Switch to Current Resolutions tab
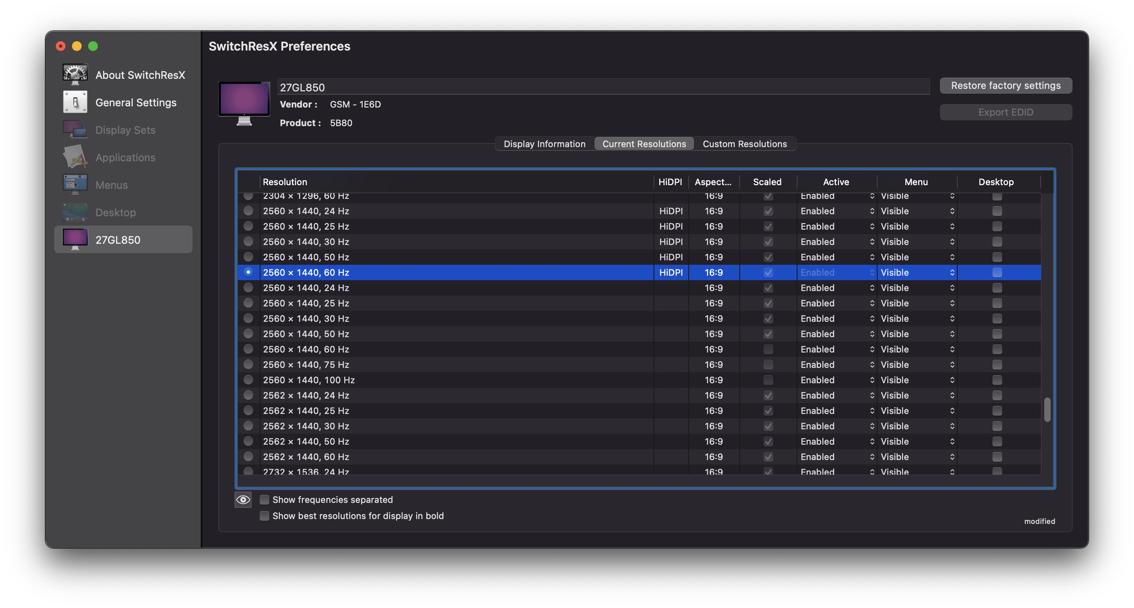Screen dimensions: 1134x608 tap(644, 144)
